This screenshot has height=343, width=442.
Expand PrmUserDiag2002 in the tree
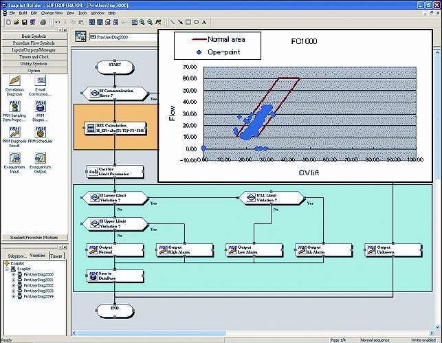point(13,285)
